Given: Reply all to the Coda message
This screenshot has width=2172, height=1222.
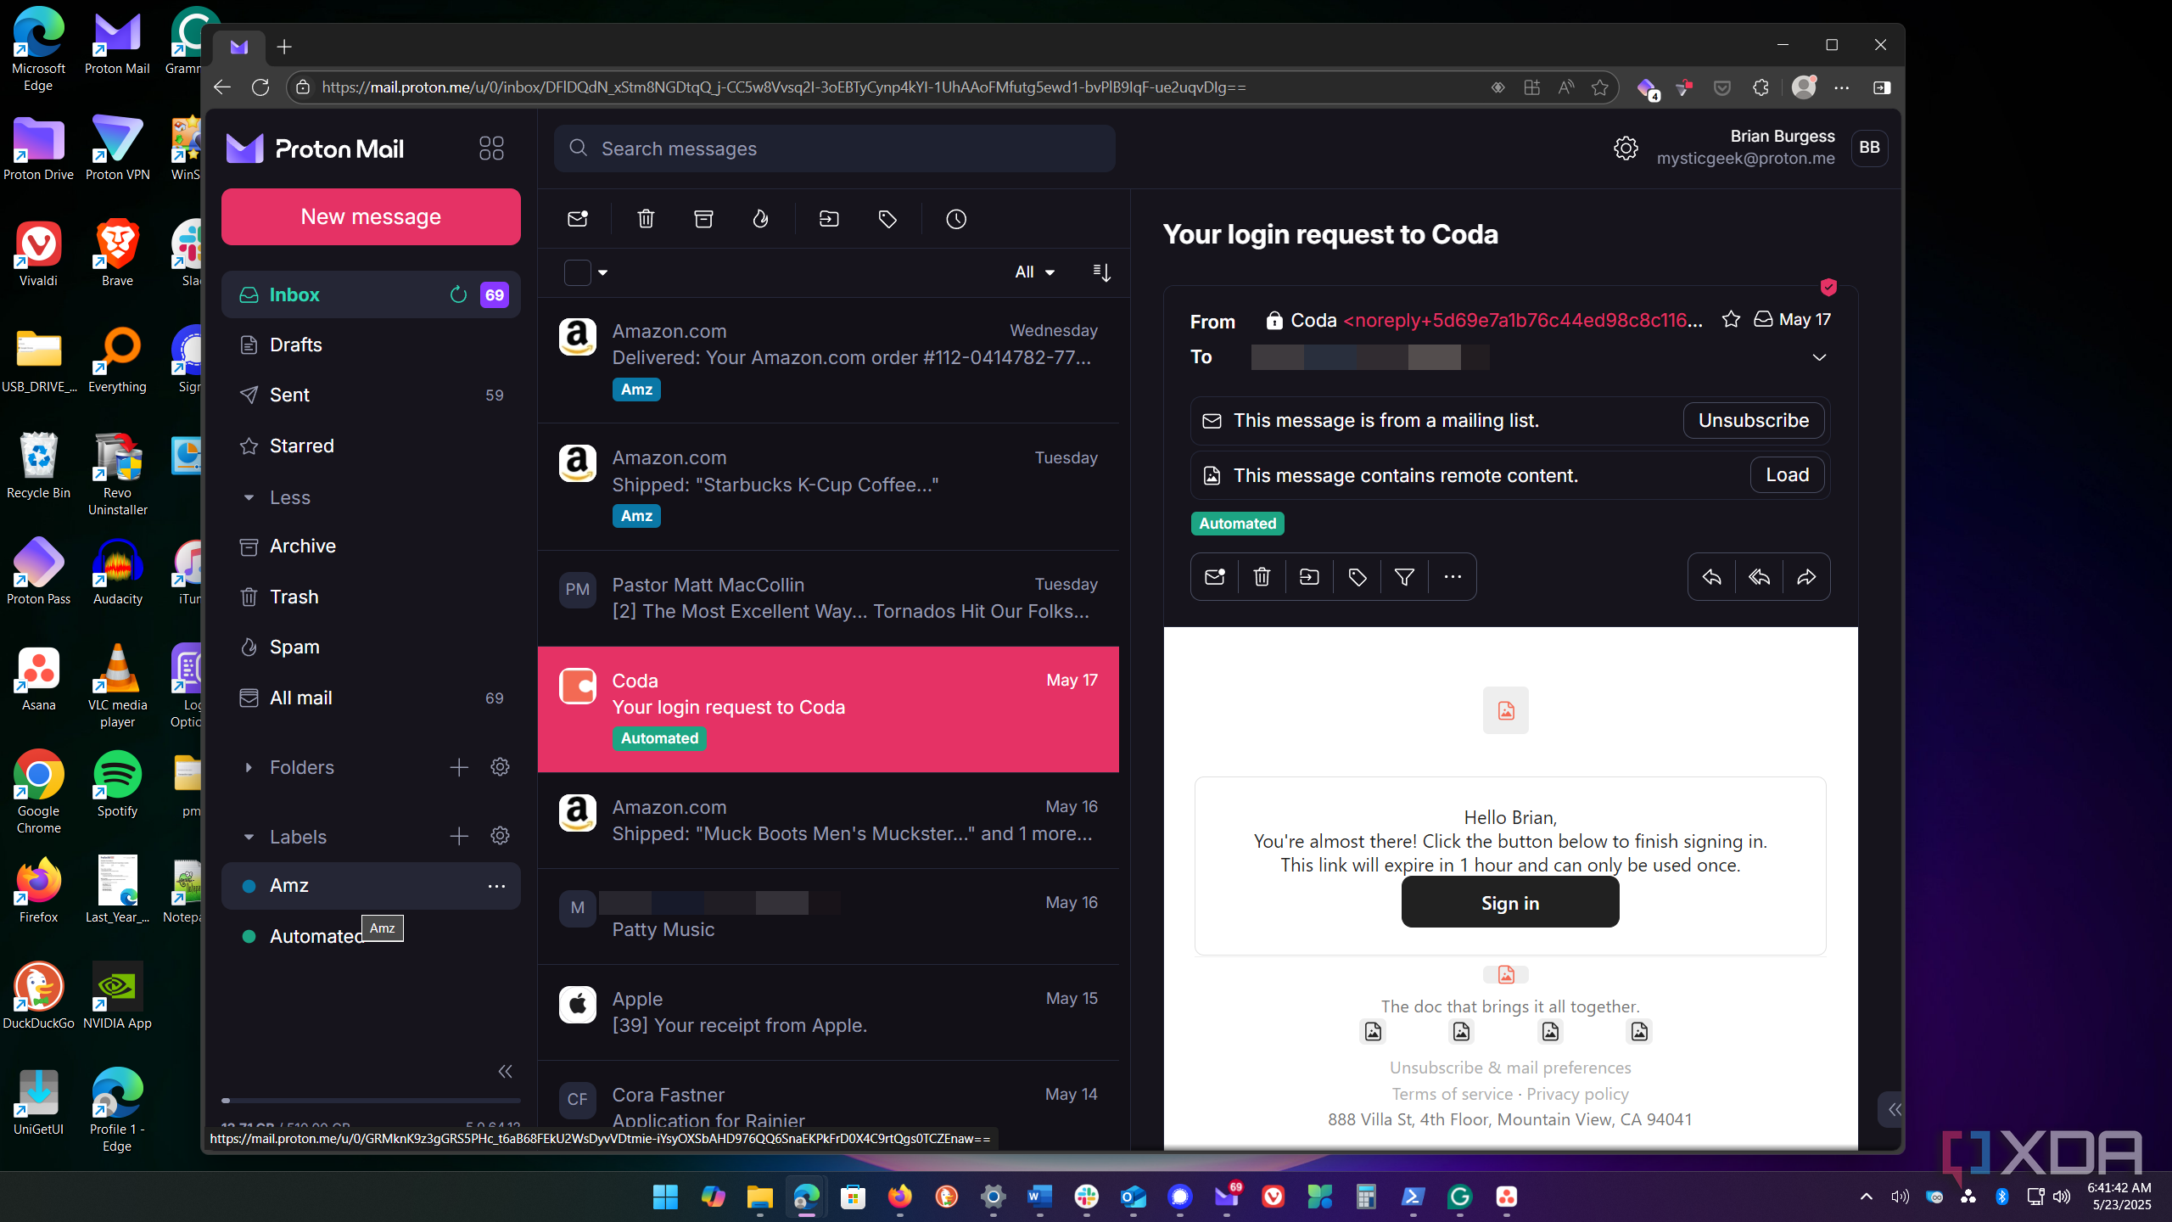Looking at the screenshot, I should (x=1760, y=577).
